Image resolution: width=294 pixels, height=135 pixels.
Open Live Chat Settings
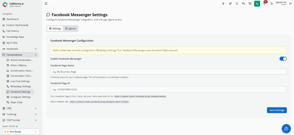[x=20, y=81]
